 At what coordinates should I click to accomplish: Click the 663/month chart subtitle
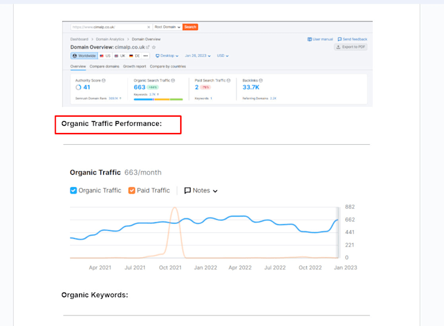(x=143, y=173)
